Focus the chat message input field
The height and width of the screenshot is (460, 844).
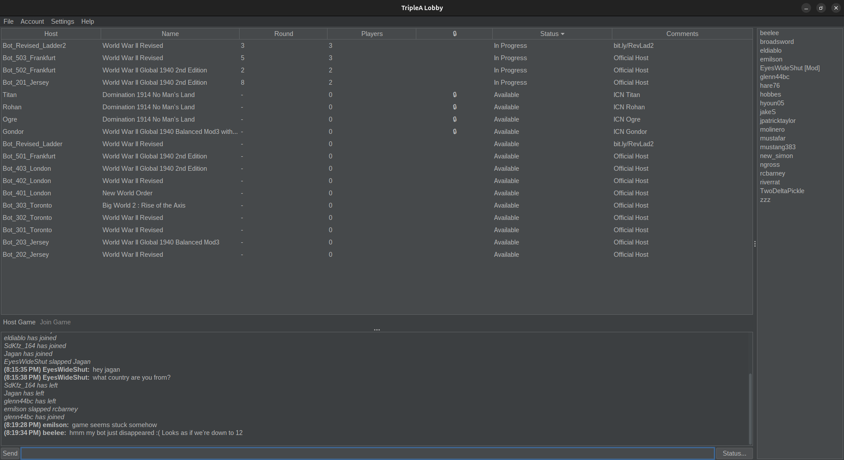point(368,453)
